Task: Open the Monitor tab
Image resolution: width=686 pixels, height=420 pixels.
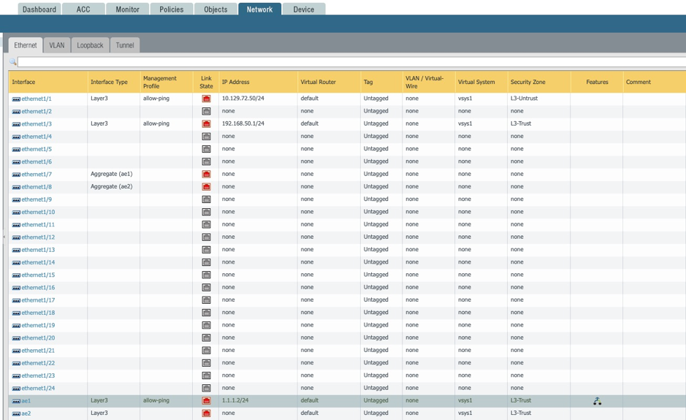Action: [x=127, y=9]
